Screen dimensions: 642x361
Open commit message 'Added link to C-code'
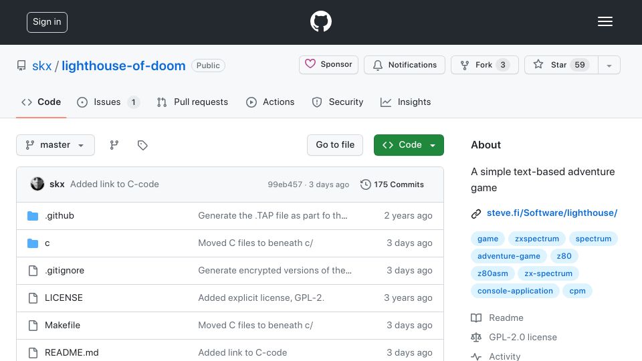point(114,185)
